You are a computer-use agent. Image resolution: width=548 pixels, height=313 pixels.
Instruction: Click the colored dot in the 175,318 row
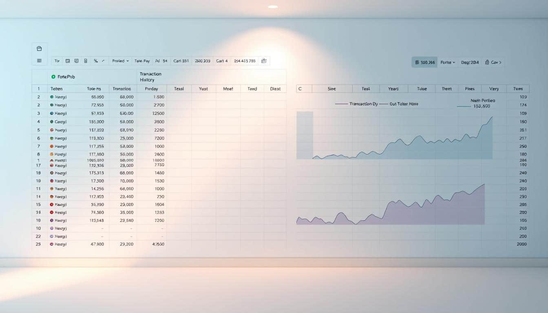(x=52, y=173)
